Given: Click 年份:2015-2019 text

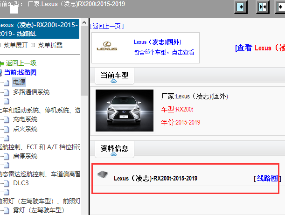Looking at the screenshot, I should click(x=181, y=122).
